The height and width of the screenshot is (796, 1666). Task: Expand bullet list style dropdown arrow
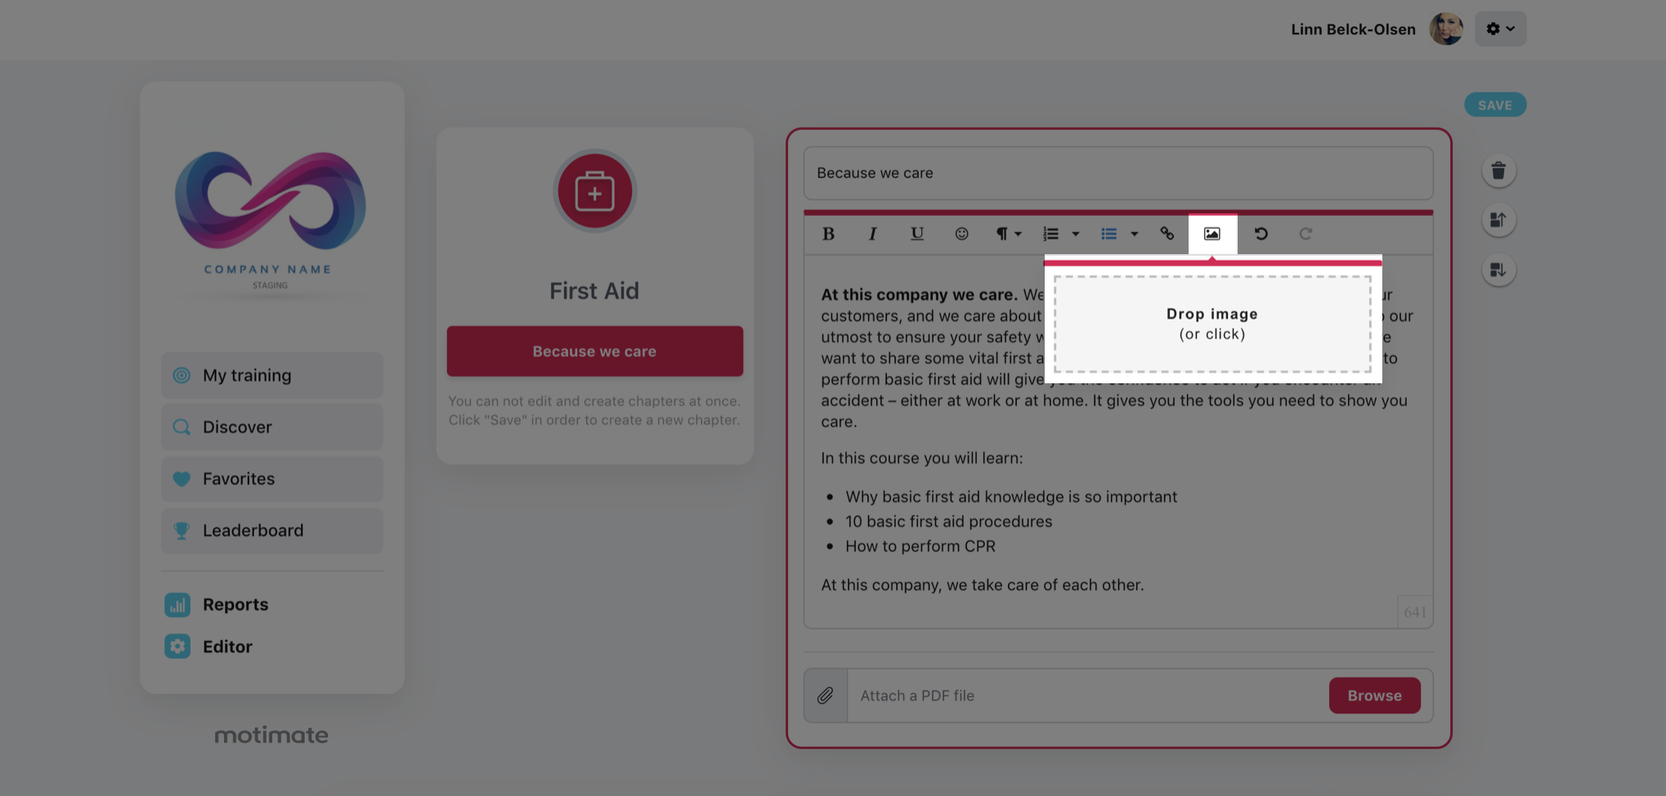tap(1135, 235)
